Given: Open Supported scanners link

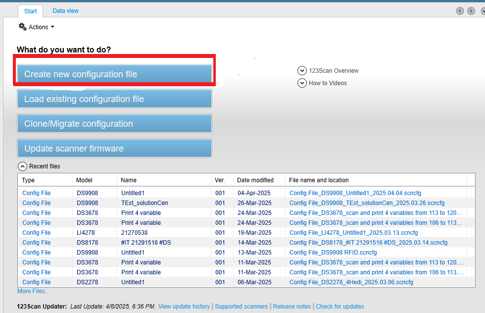Looking at the screenshot, I should (242, 306).
